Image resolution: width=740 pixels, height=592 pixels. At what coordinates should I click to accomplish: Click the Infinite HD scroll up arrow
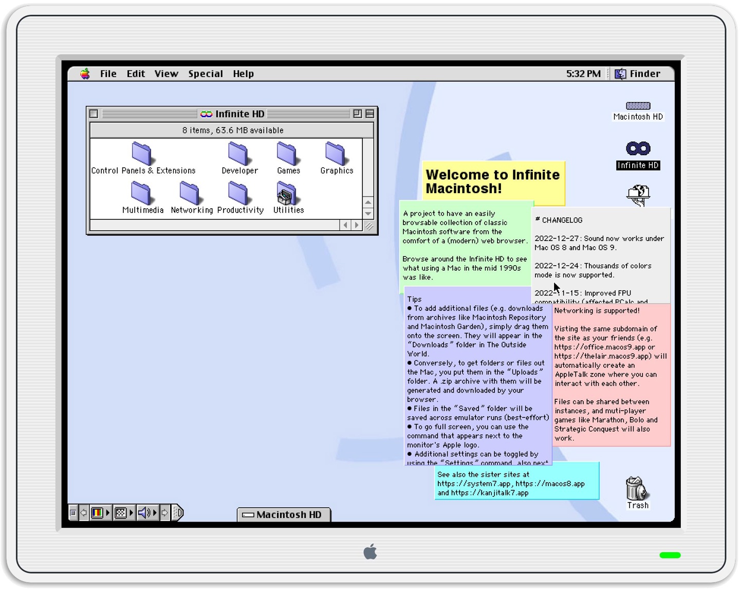pos(368,202)
